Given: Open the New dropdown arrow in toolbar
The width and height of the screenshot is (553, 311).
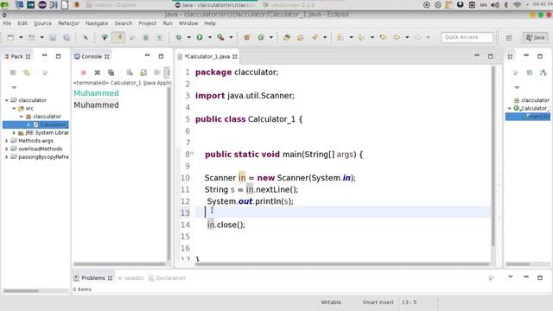Looking at the screenshot, I should pyautogui.click(x=21, y=37).
